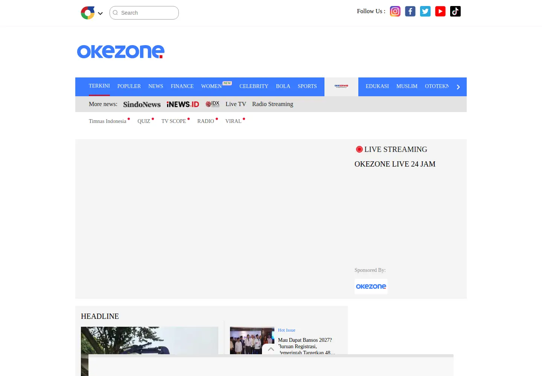Click the colorful MNC portal logo
This screenshot has width=542, height=376.
pyautogui.click(x=88, y=13)
